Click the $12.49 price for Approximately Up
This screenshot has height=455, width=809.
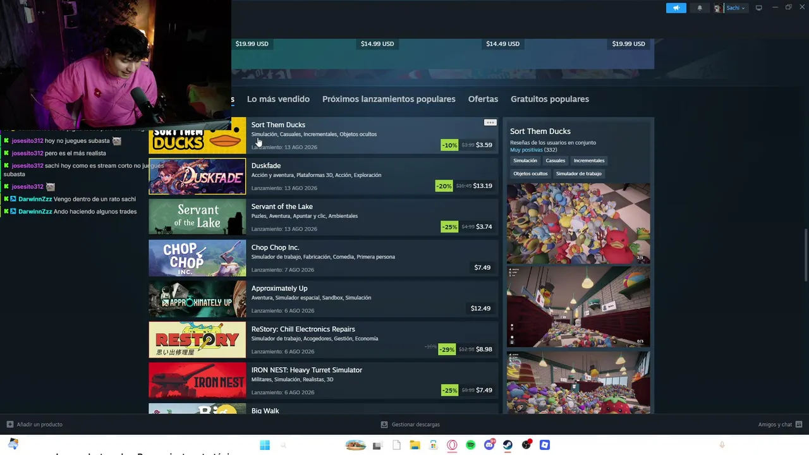point(480,308)
